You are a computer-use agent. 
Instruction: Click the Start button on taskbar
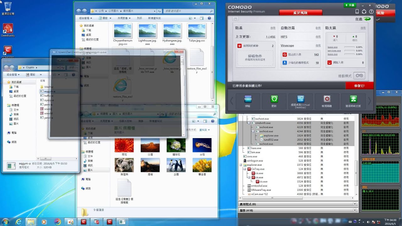coord(5,222)
